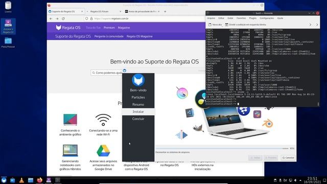Screen dimensions: 327x184
Task: Open the Configurações menu in Konsole
Action: tap(267, 18)
